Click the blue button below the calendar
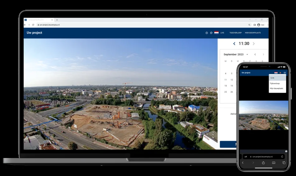 click(228, 144)
